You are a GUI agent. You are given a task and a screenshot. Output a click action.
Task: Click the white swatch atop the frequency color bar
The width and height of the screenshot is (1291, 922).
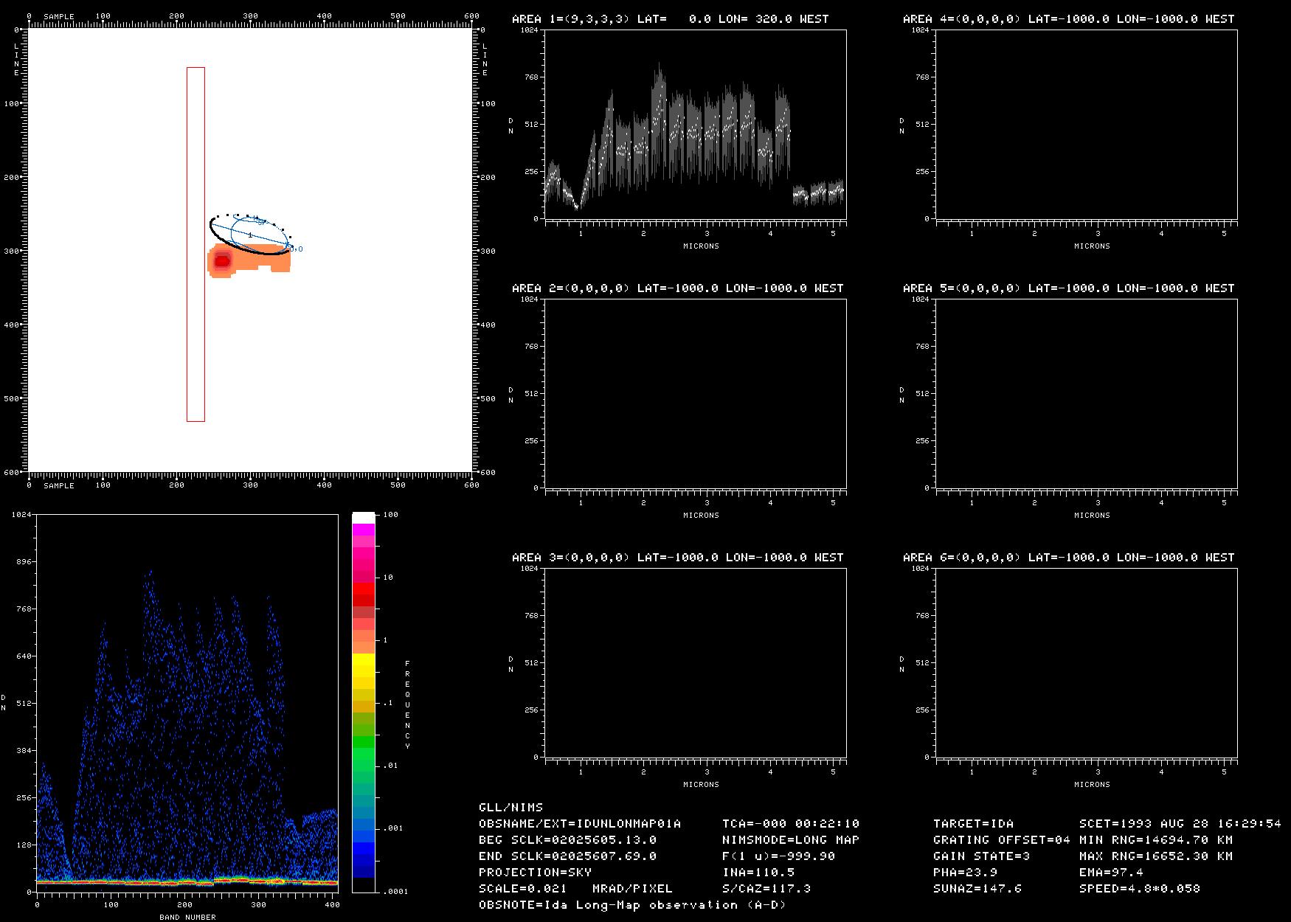point(363,517)
